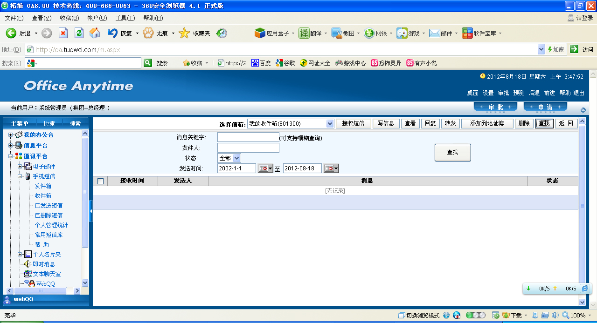Switch to the 快捷 sidebar tab
Screen dimensions: 597x323
coord(49,123)
